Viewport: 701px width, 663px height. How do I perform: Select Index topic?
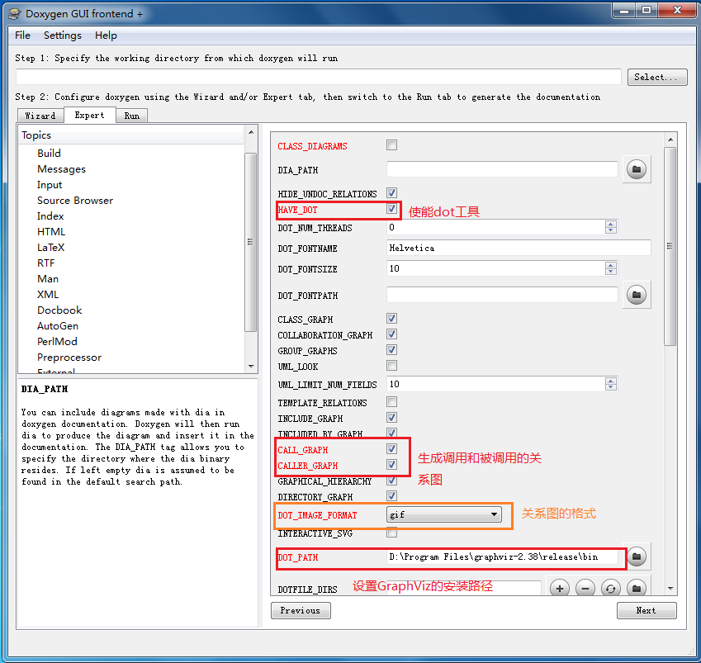click(x=50, y=216)
